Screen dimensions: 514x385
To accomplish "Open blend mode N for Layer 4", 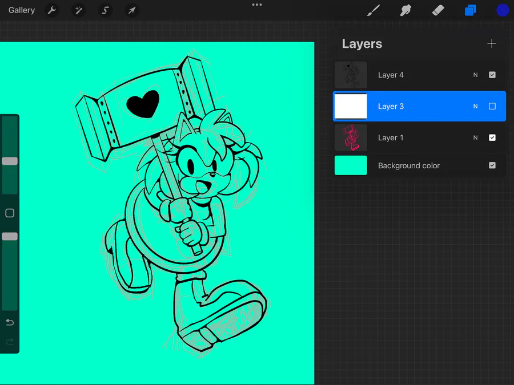I will click(475, 75).
